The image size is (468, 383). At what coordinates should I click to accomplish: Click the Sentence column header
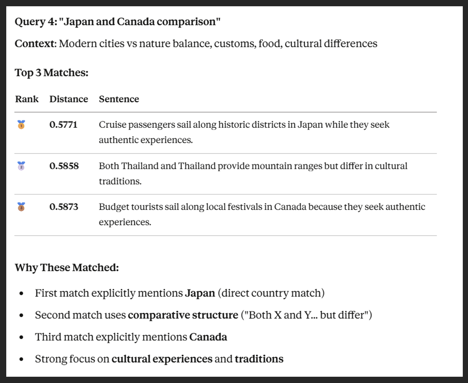coord(119,99)
